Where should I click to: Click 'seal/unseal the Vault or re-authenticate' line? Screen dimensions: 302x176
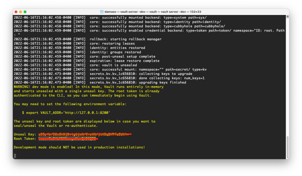(x=56, y=126)
